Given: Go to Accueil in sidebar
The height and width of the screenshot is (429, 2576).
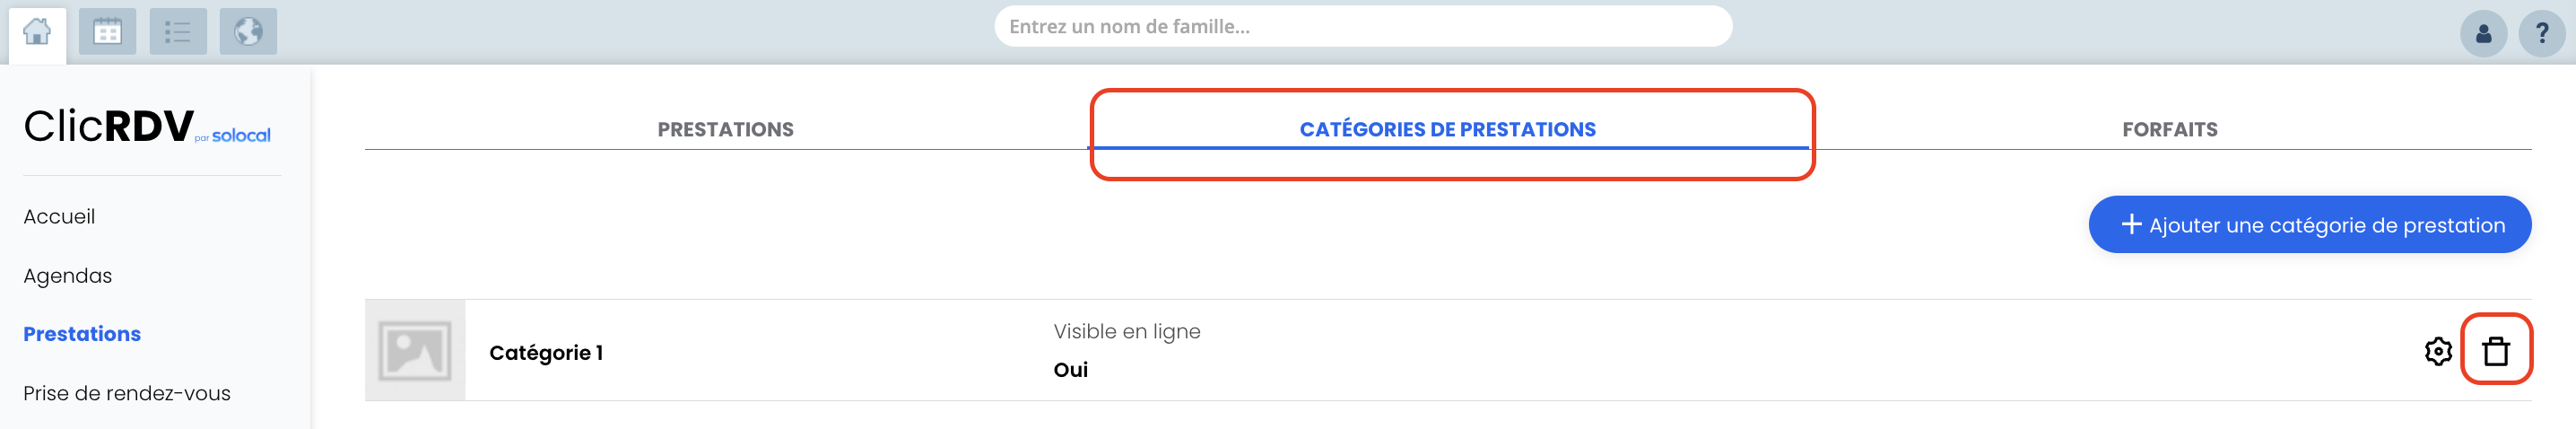Looking at the screenshot, I should click(x=59, y=217).
